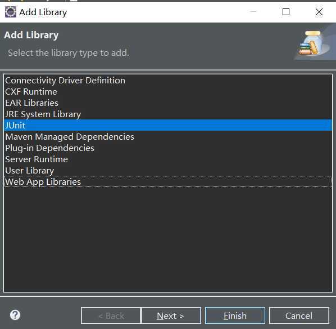Close the Add Library dialog window
This screenshot has height=329, width=336.
(x=319, y=12)
